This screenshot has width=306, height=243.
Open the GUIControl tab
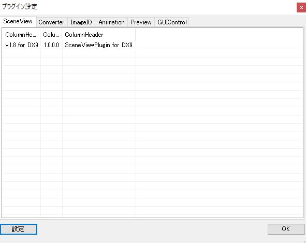coord(172,22)
